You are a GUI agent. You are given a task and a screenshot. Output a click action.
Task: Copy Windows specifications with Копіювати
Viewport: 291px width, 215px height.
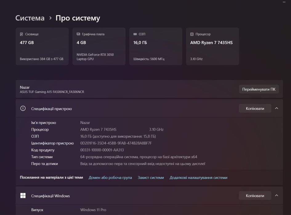pyautogui.click(x=255, y=196)
